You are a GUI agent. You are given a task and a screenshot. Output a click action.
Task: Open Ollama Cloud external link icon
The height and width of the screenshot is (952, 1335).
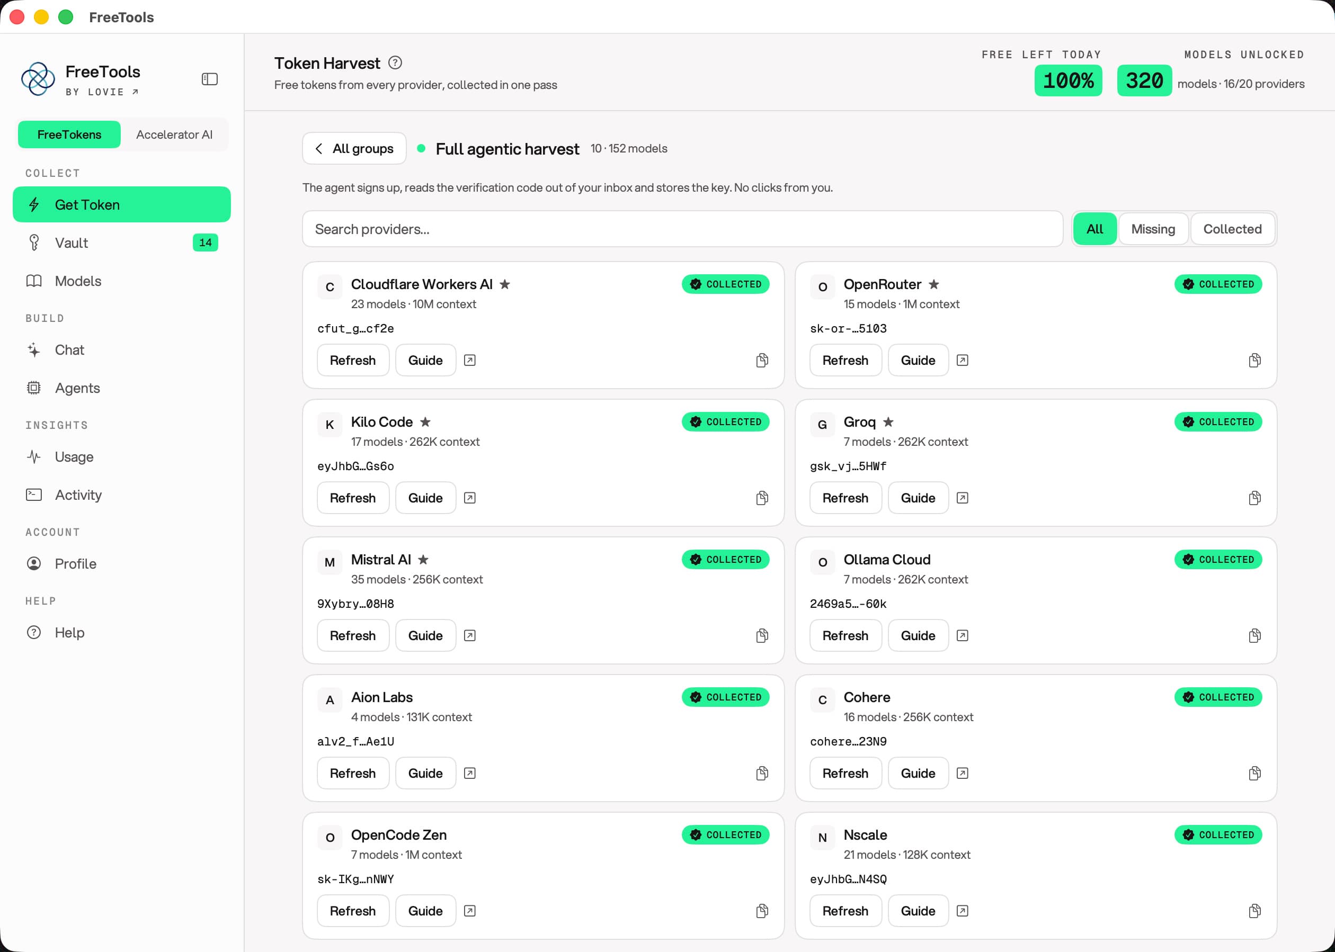click(x=963, y=635)
